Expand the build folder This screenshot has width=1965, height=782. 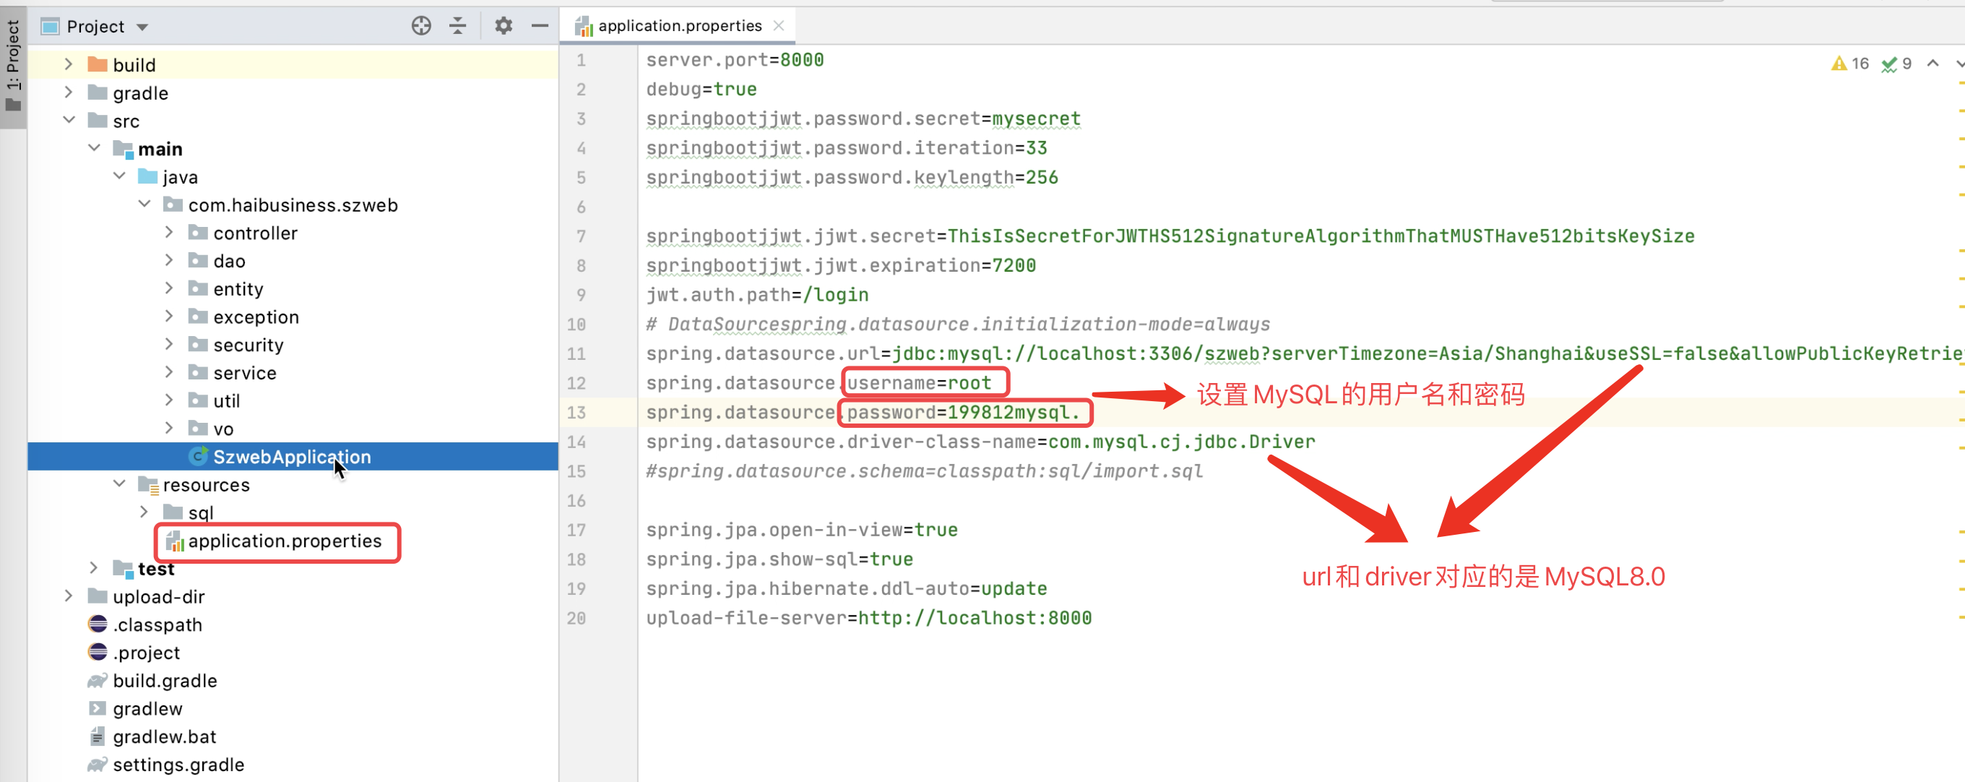click(69, 64)
